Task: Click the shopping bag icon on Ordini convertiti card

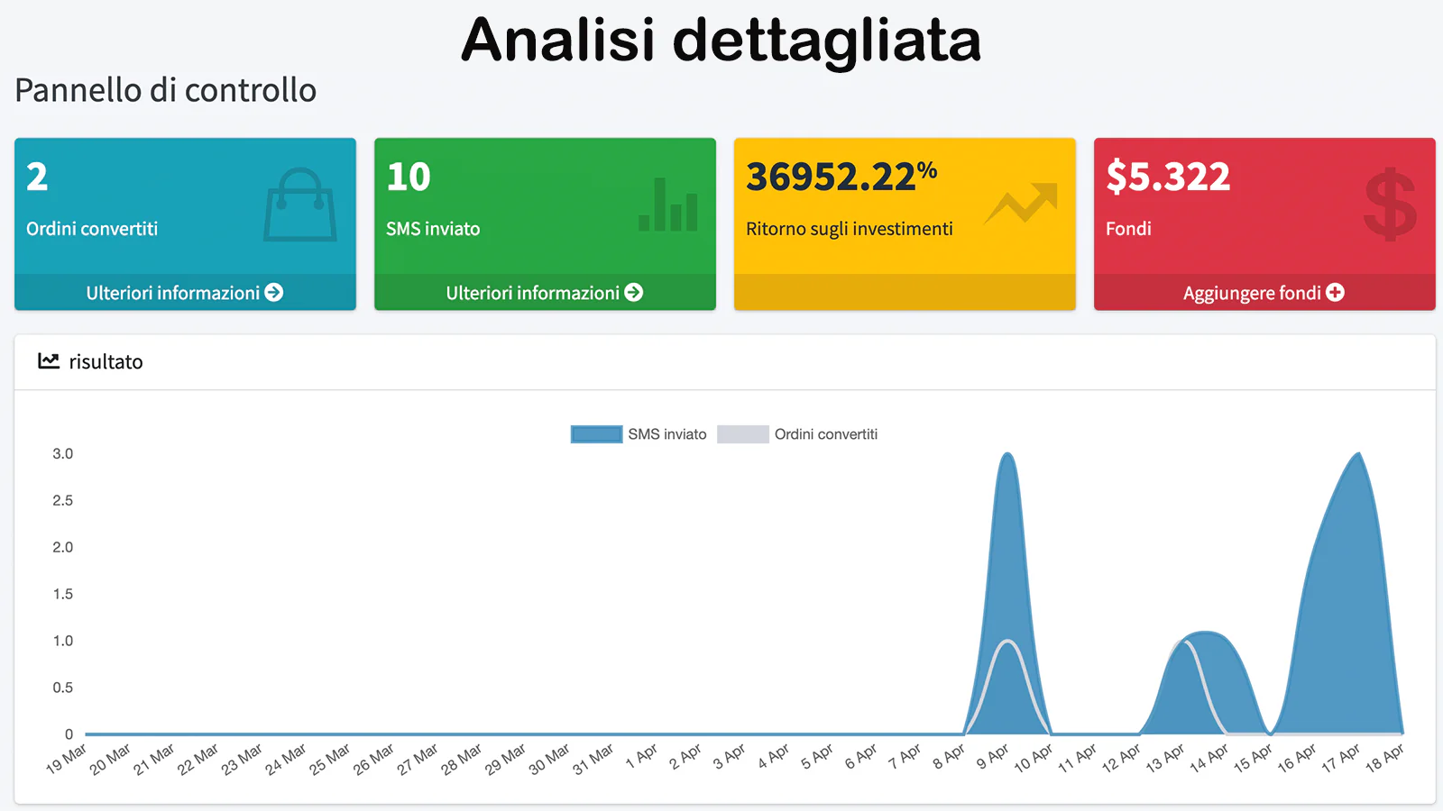Action: tap(300, 205)
